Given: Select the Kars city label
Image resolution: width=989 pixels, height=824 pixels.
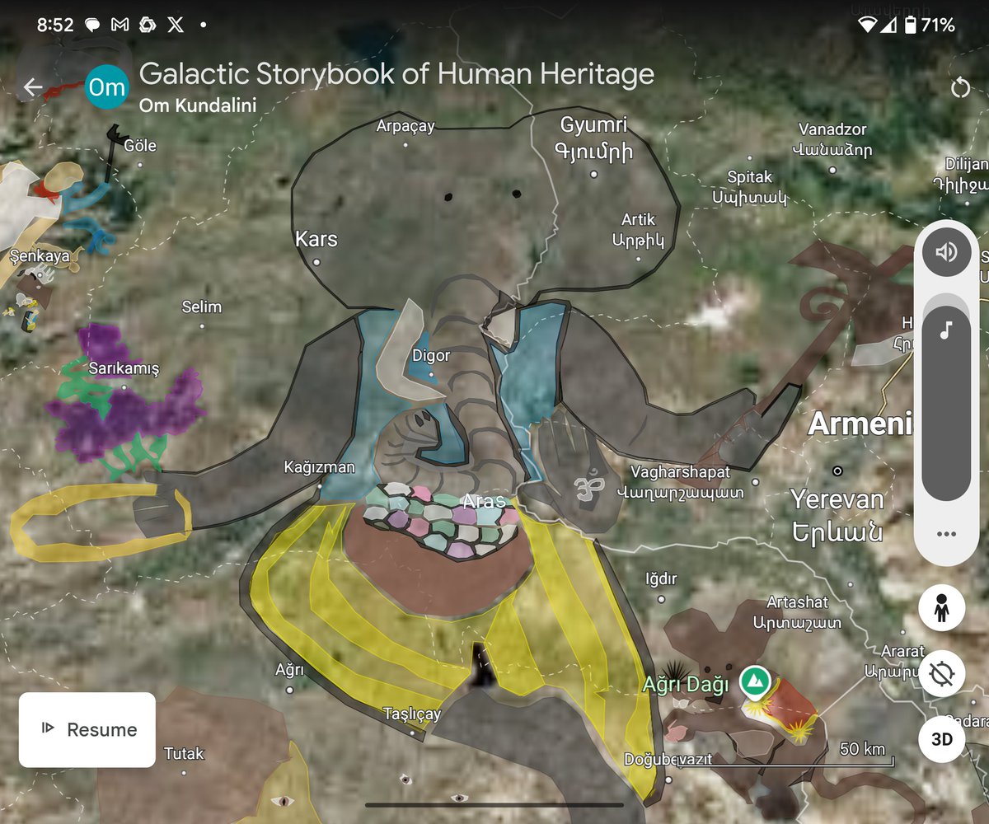Looking at the screenshot, I should [x=316, y=239].
